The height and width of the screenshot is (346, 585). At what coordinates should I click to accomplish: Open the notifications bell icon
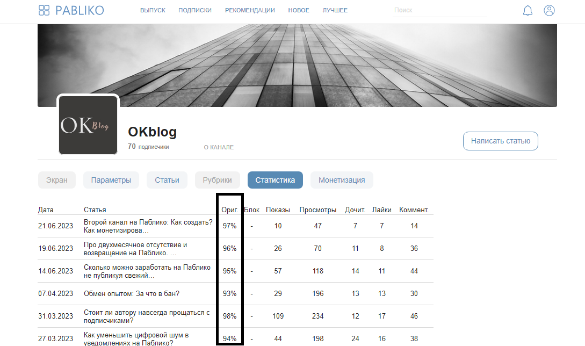pos(528,10)
